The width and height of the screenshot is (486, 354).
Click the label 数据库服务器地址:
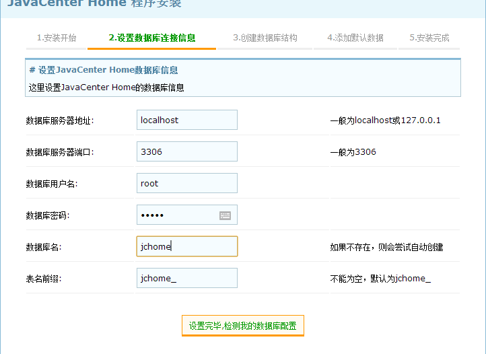coord(60,120)
